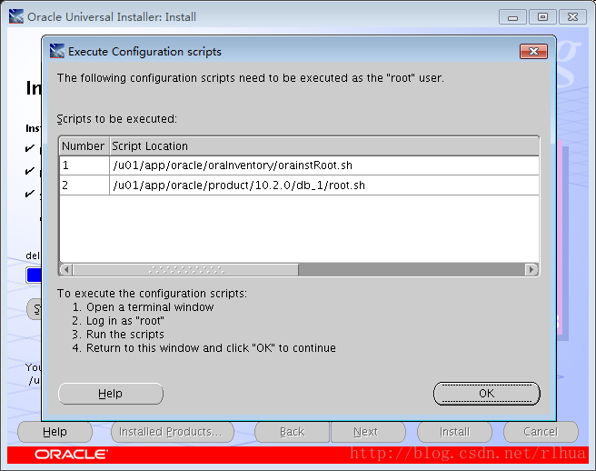Open Installed Products in Installer window
The image size is (596, 471).
coord(173,432)
